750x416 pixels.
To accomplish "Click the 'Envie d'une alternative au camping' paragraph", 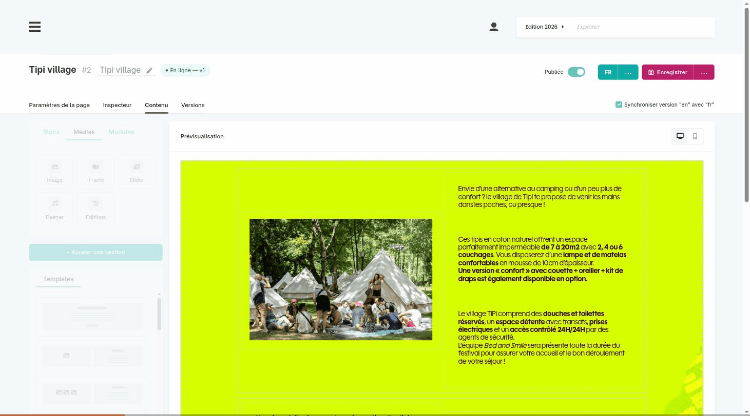I will (x=540, y=197).
